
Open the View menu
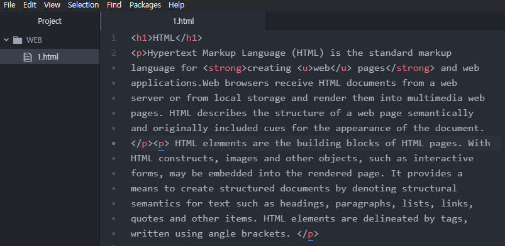52,5
